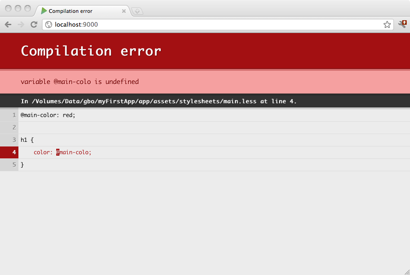This screenshot has width=410, height=275.
Task: Bookmark this page with the star icon
Action: 387,25
